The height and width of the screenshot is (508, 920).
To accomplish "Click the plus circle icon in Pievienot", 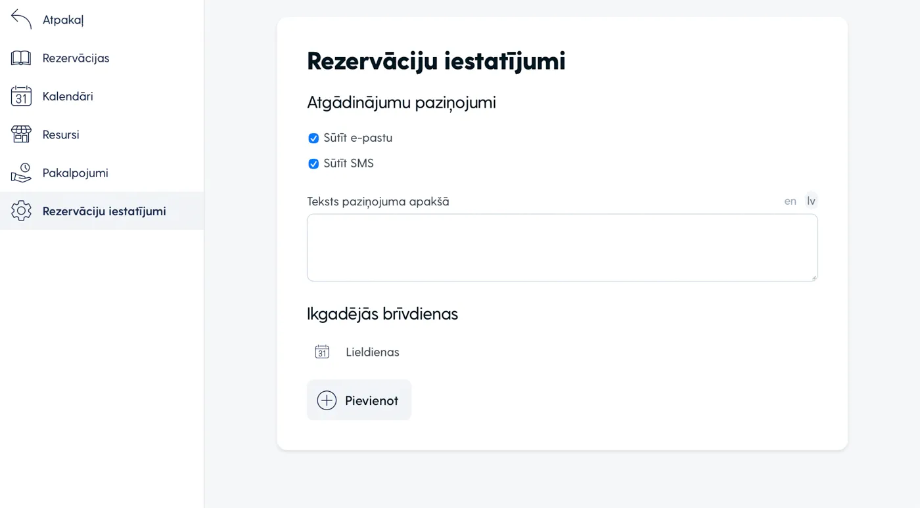I will pos(327,400).
